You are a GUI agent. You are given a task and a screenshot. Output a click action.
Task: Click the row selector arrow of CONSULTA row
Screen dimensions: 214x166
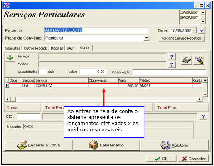click(7, 85)
